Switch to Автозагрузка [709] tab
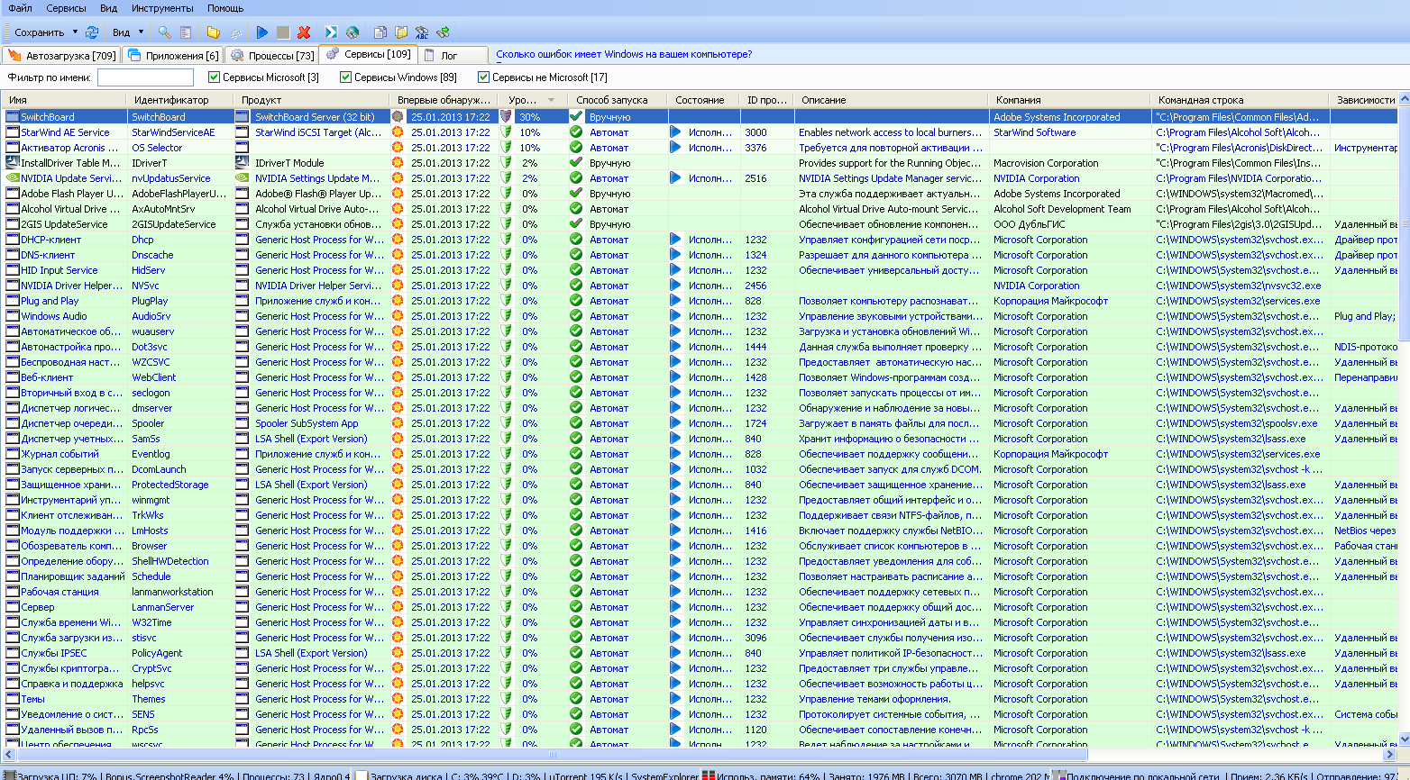The image size is (1410, 780). [x=61, y=56]
